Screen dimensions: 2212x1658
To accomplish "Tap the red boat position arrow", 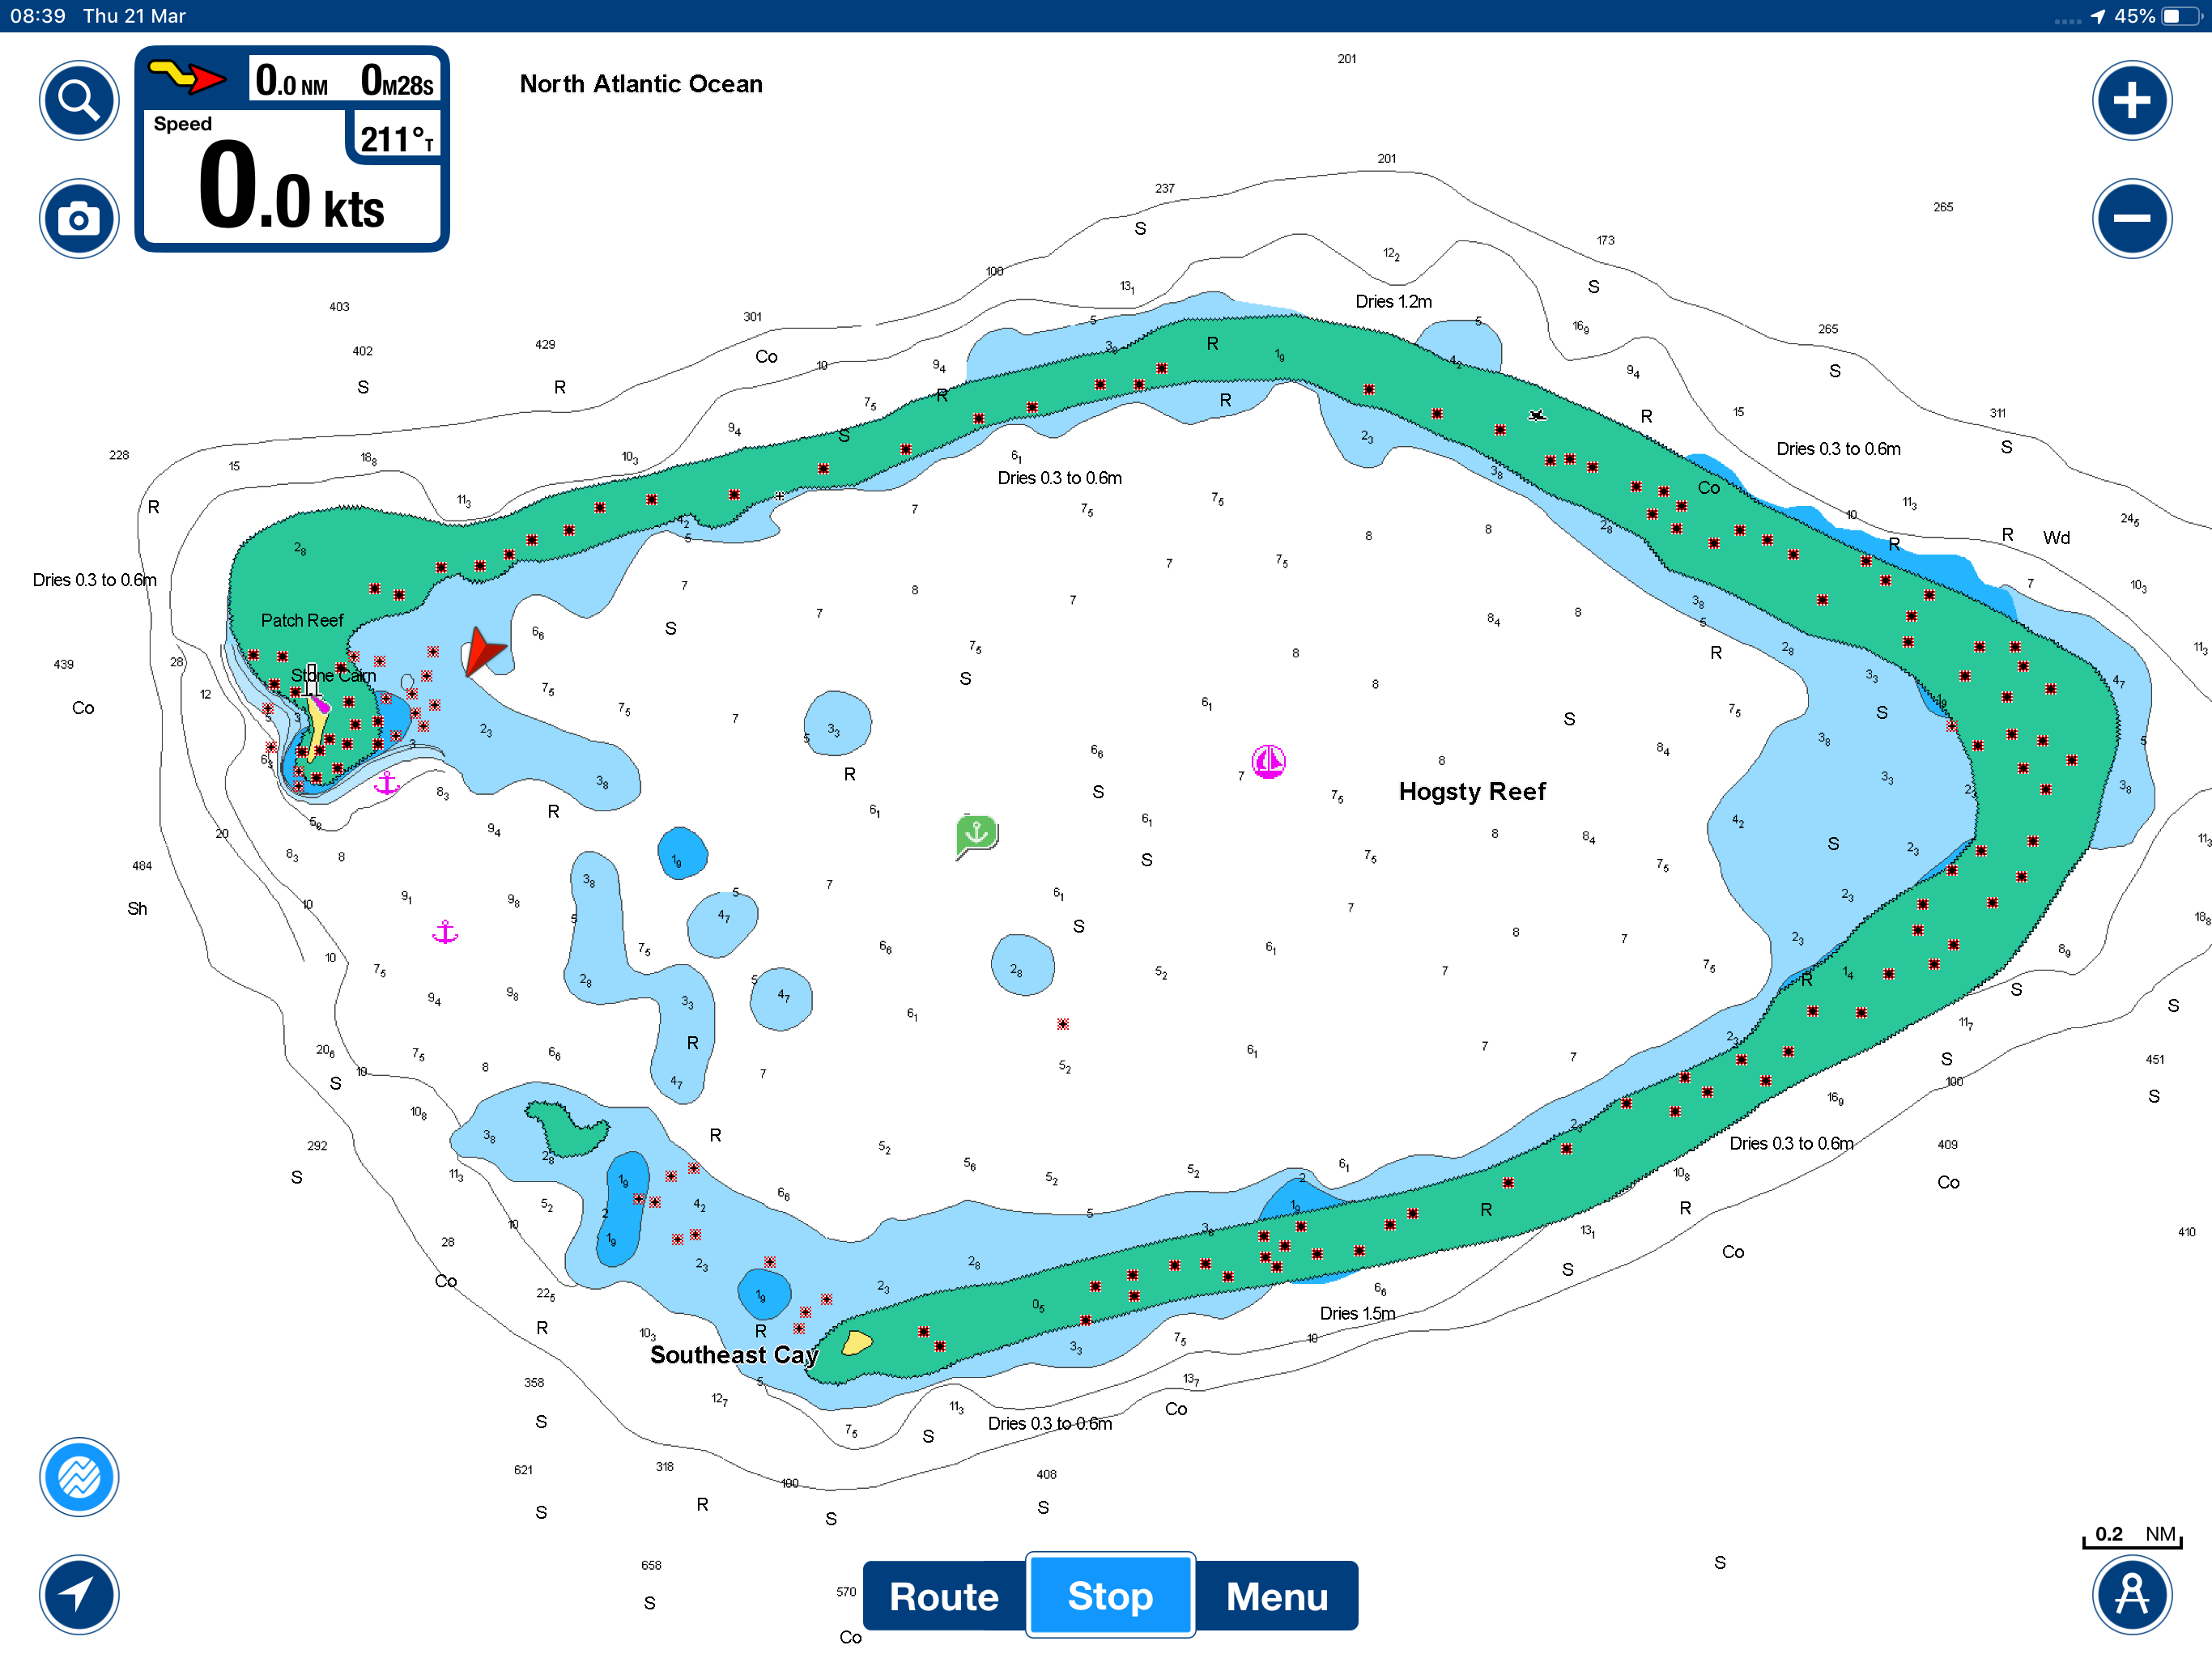I will tap(486, 652).
